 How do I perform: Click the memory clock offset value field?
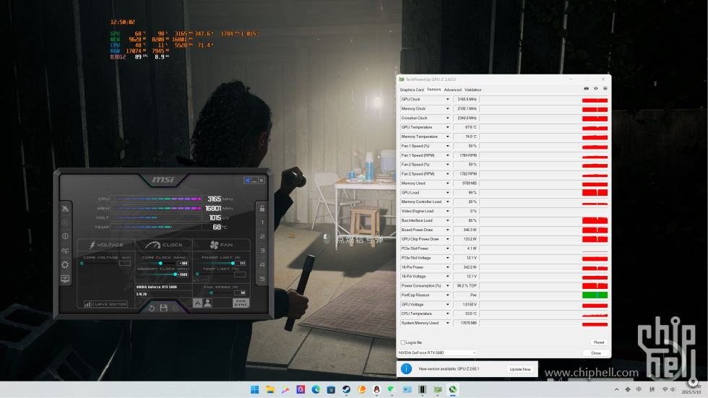[183, 274]
